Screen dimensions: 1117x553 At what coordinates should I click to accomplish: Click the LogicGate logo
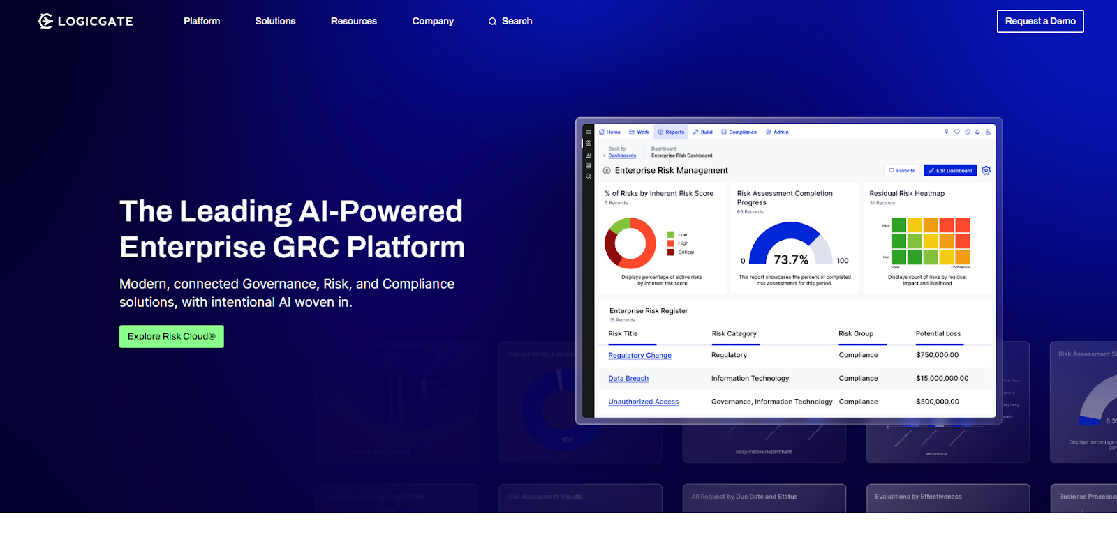85,22
